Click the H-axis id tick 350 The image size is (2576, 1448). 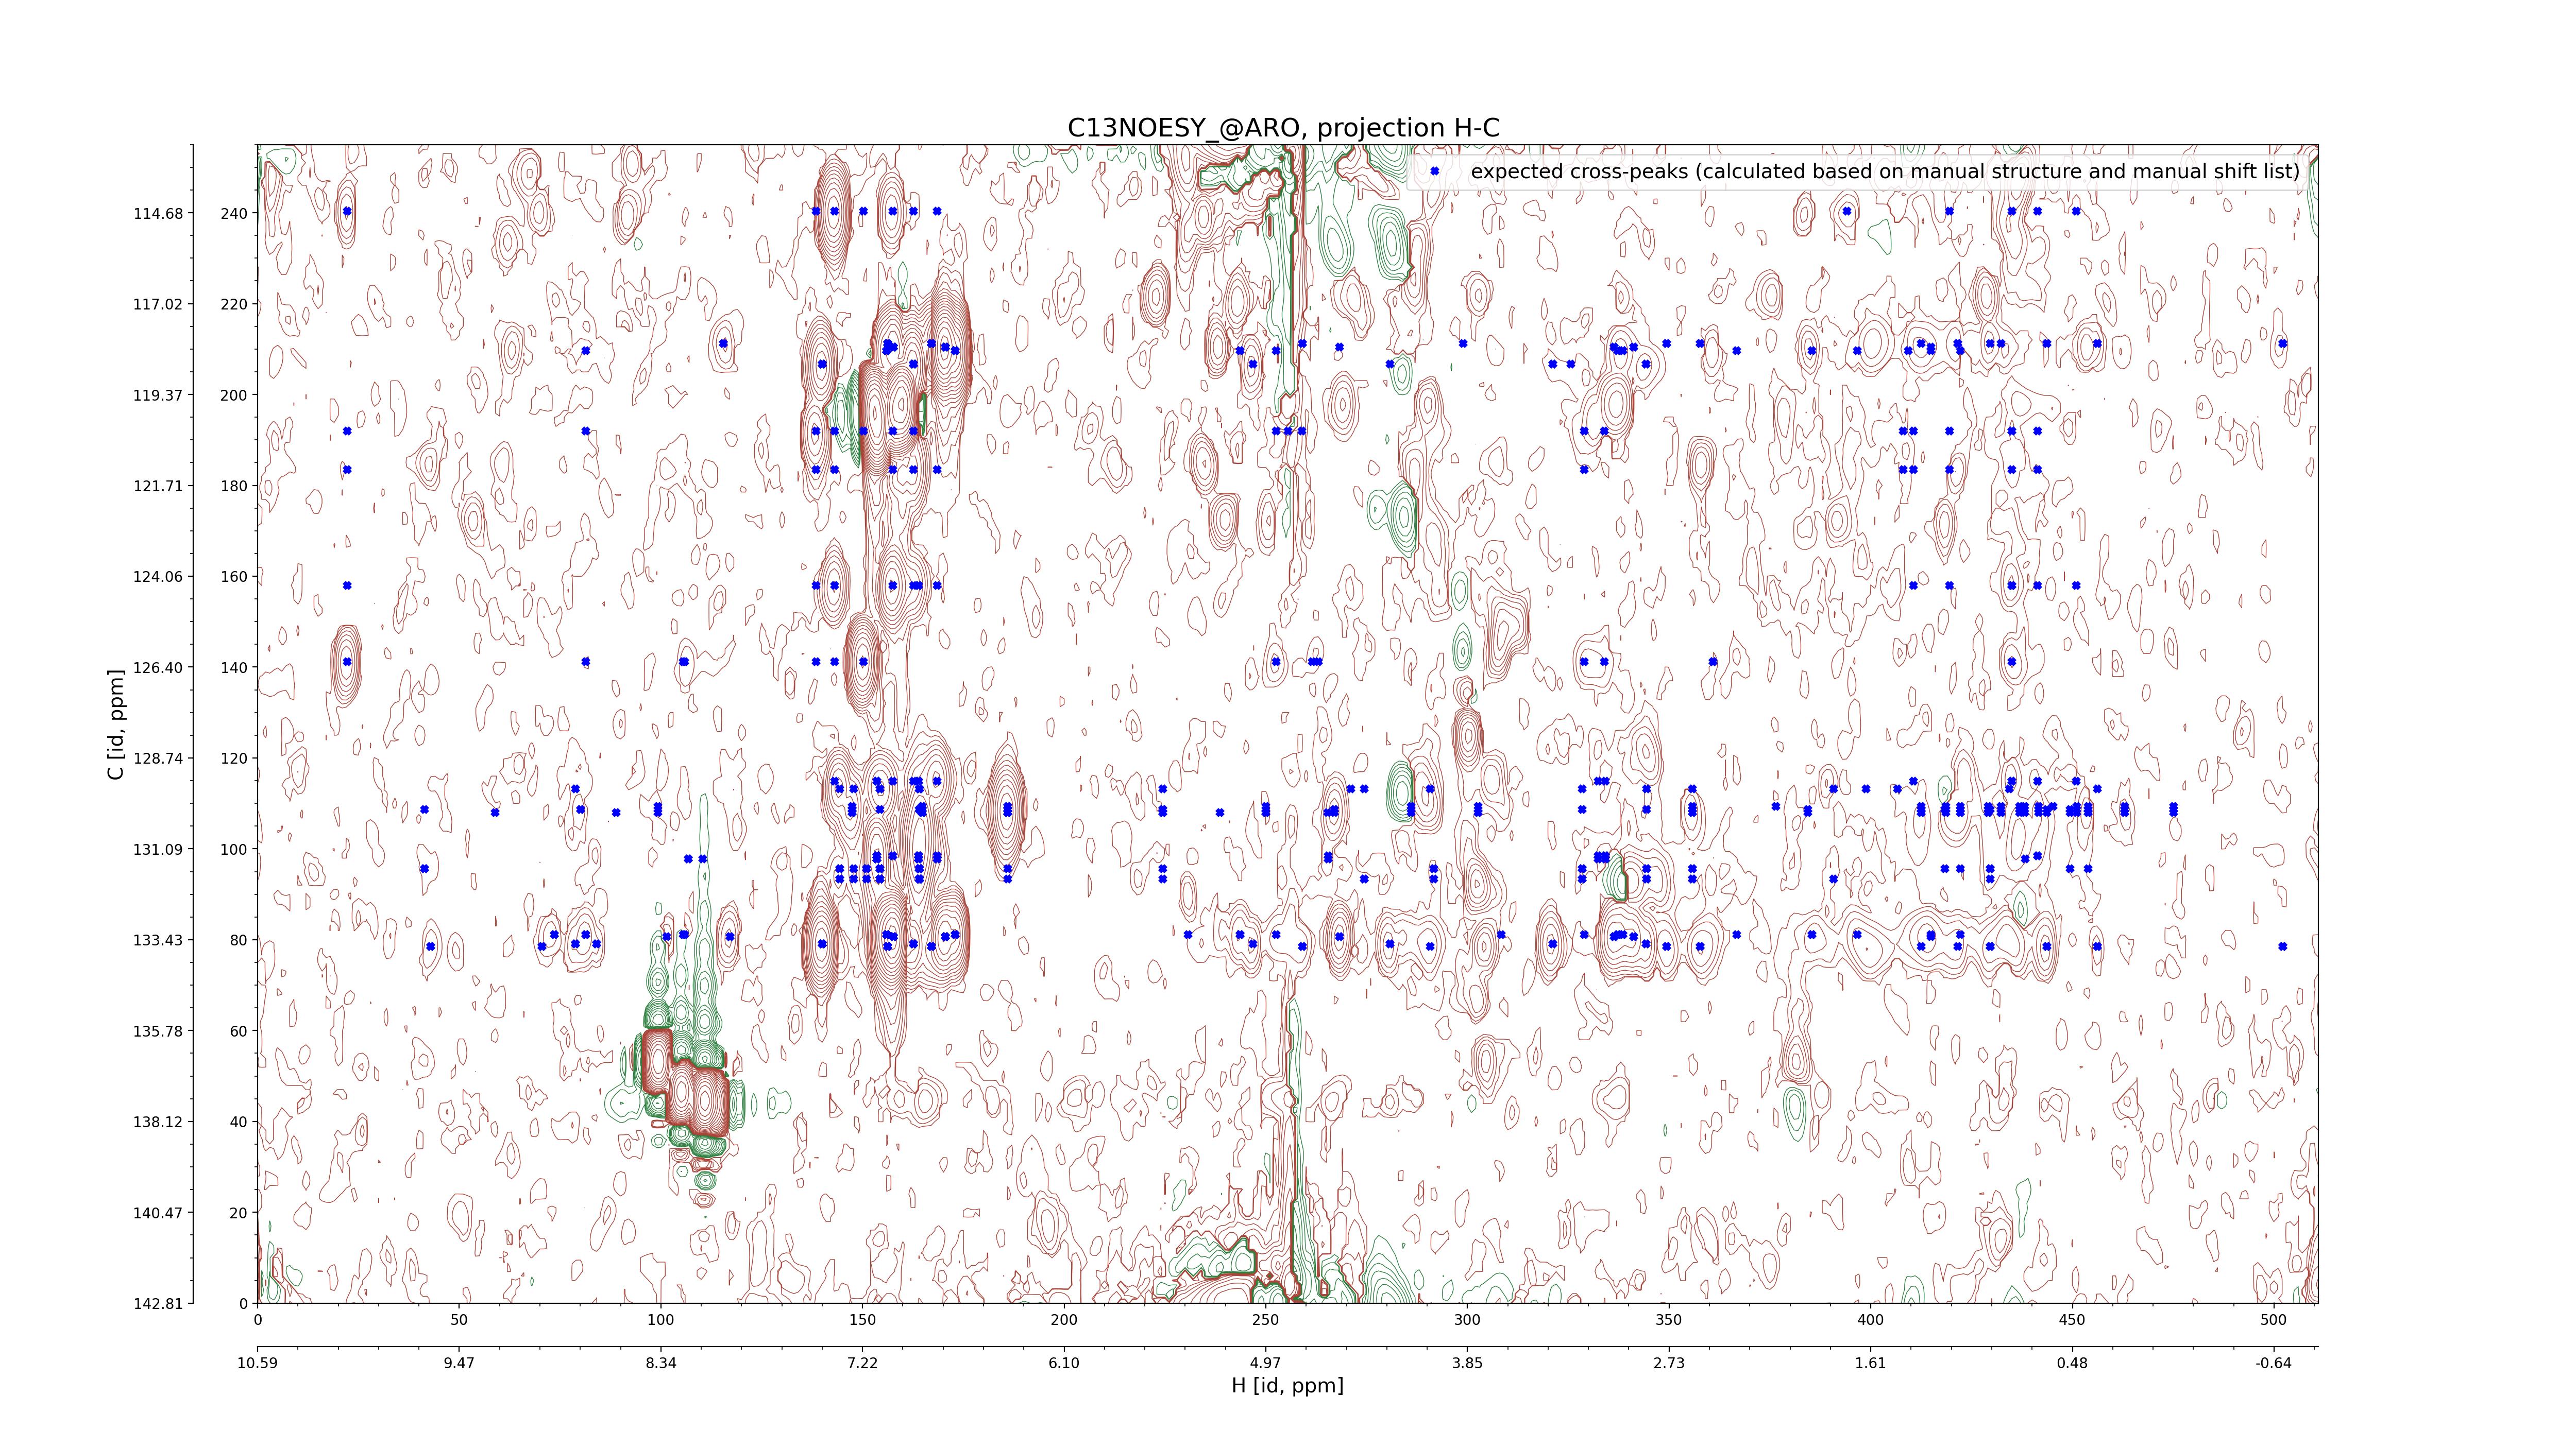coord(1669,1320)
